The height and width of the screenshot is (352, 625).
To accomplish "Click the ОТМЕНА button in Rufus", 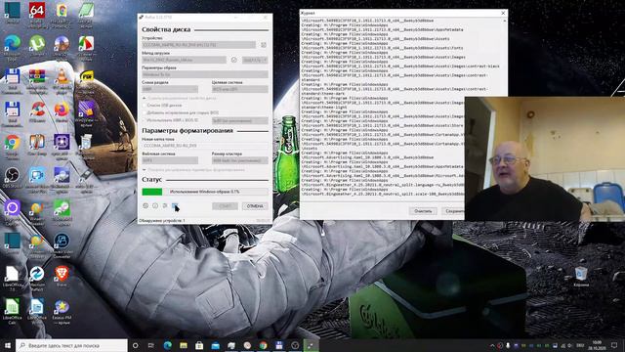I will pyautogui.click(x=255, y=206).
